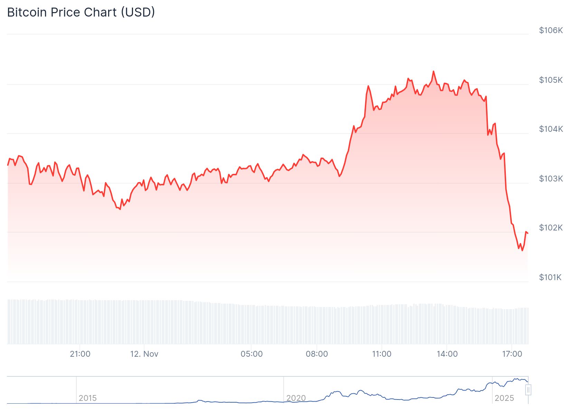The width and height of the screenshot is (568, 414).
Task: Click the 21:00 time axis label
Action: [80, 354]
